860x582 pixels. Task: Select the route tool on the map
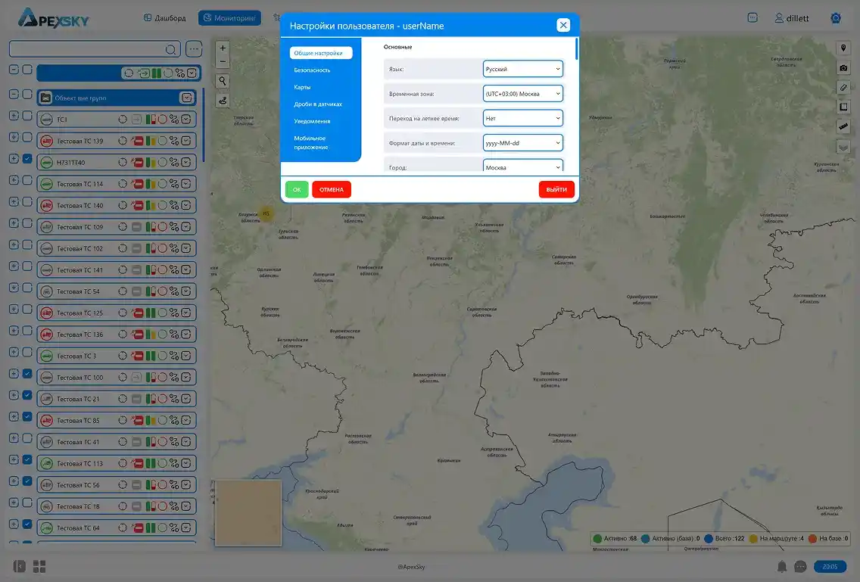223,101
